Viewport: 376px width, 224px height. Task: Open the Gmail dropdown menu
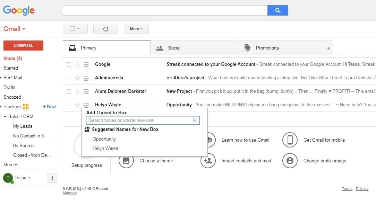[x=14, y=29]
